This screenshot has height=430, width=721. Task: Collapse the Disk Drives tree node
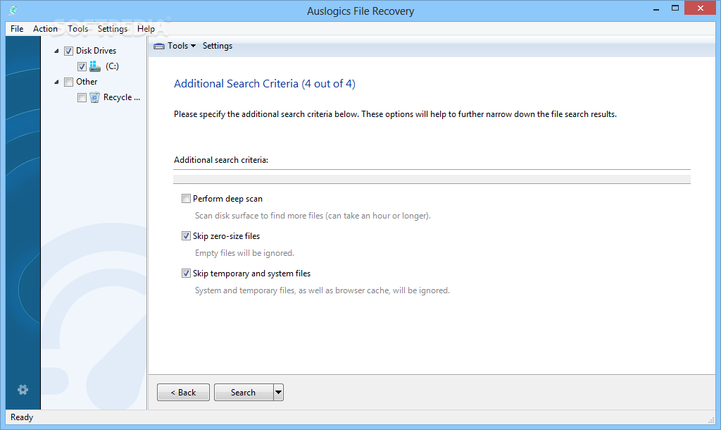coord(56,51)
